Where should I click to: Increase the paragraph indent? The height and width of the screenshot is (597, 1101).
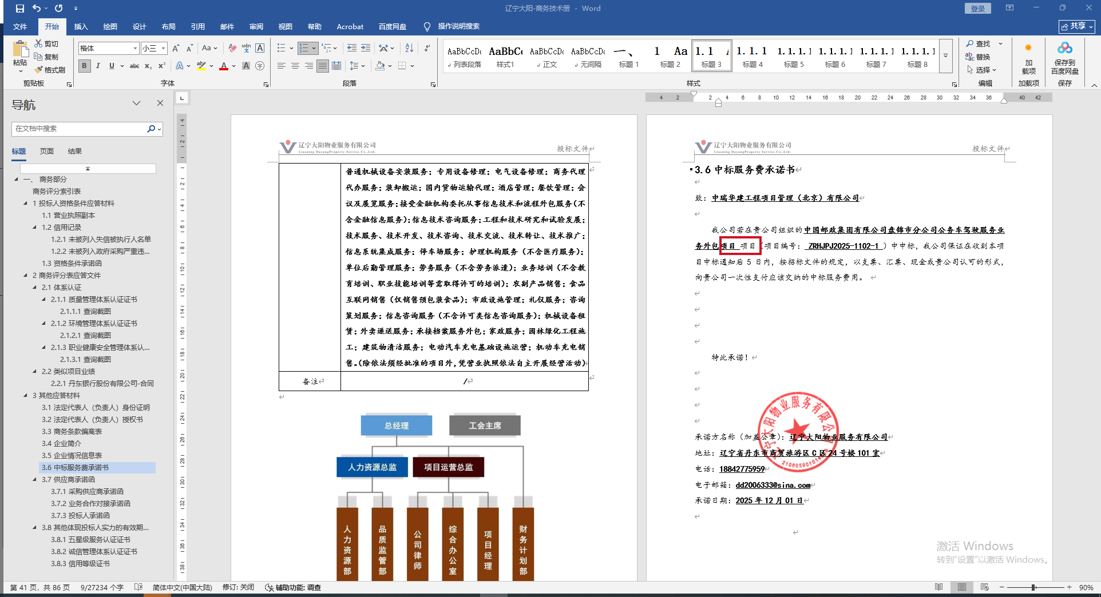click(366, 48)
